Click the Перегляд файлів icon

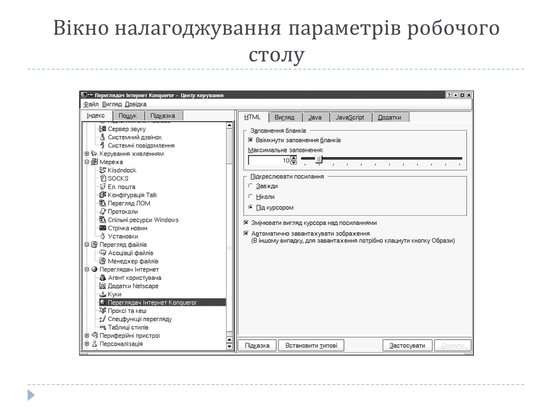tap(94, 245)
